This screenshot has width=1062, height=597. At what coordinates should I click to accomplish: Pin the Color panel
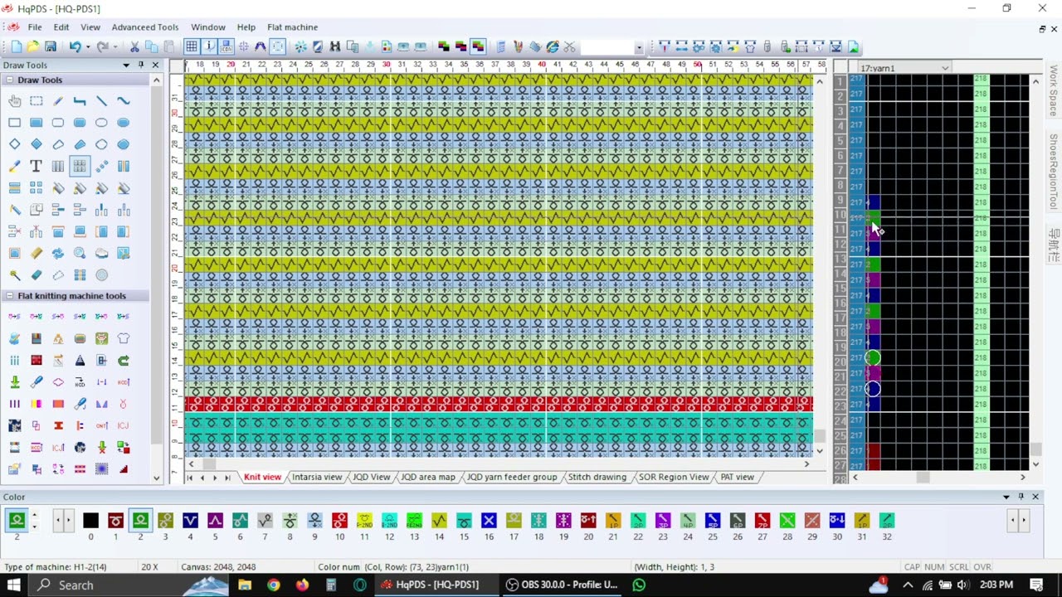click(x=1021, y=498)
